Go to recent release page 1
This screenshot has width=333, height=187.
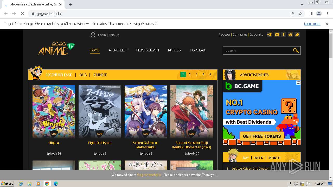[x=183, y=75]
